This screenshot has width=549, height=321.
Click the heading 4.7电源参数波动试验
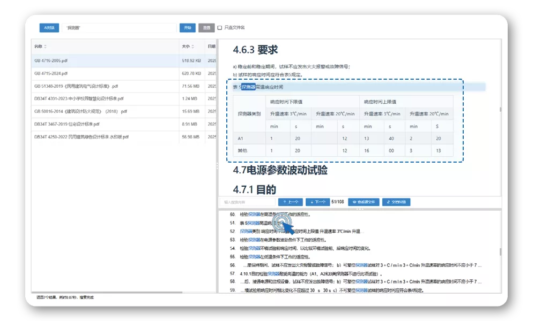click(x=280, y=171)
